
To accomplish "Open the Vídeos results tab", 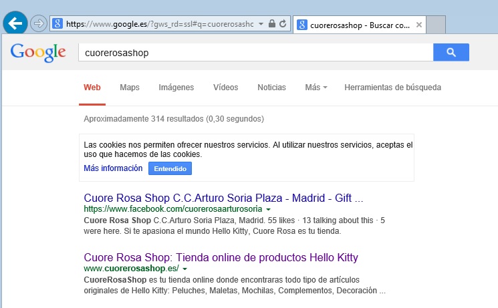I will pos(225,88).
